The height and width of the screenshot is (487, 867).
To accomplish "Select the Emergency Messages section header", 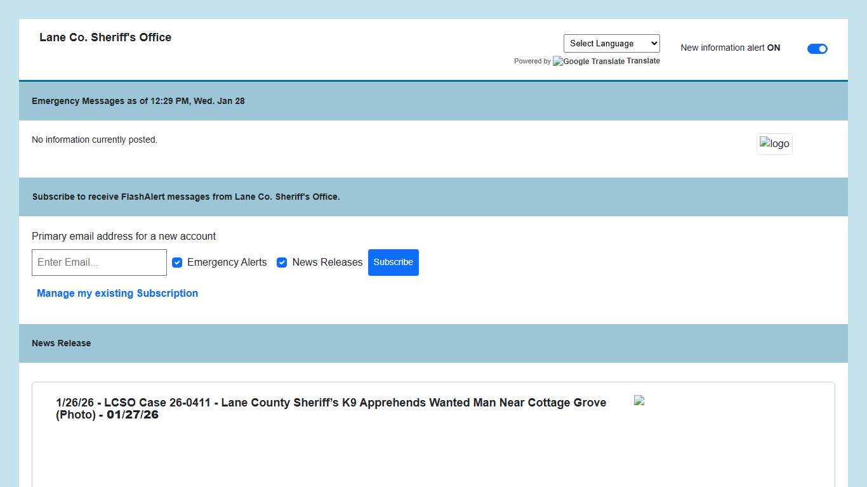I will [x=138, y=101].
